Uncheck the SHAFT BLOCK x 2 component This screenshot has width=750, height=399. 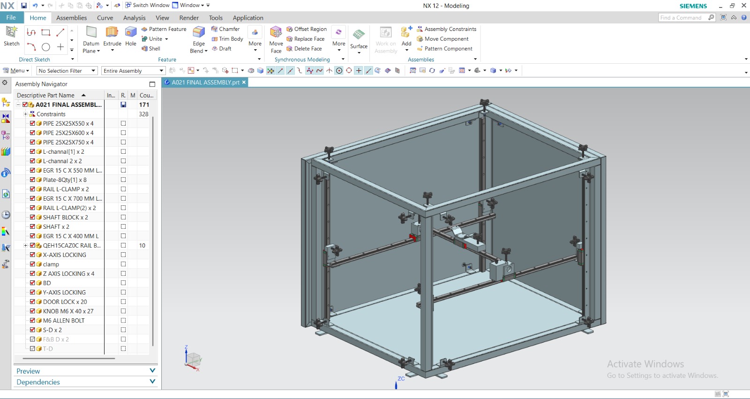click(32, 218)
